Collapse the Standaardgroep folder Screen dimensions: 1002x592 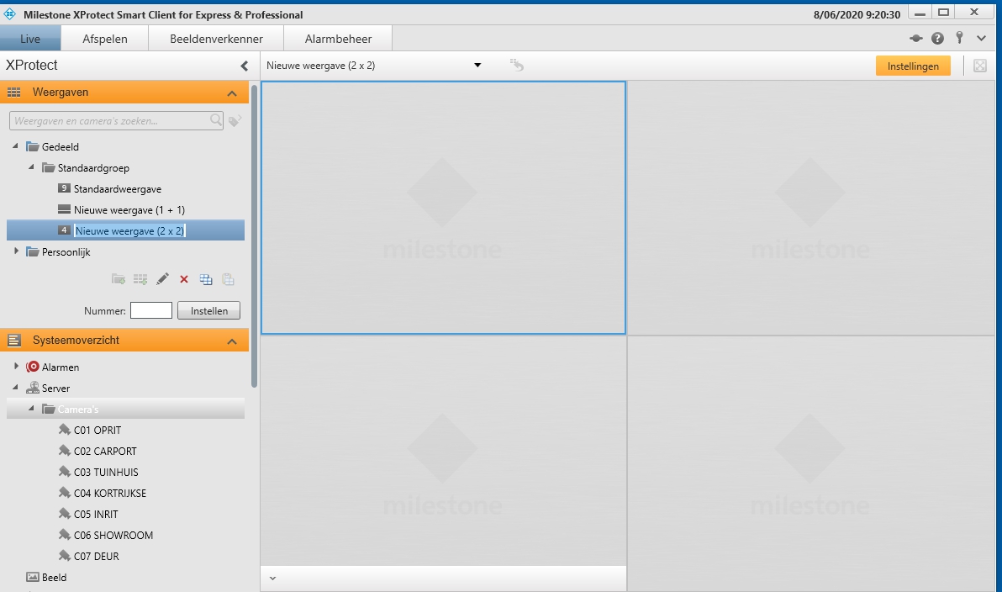[x=31, y=167]
